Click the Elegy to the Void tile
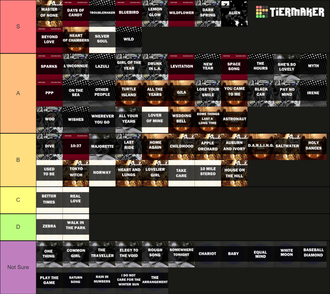The image size is (330, 294). pyautogui.click(x=129, y=254)
